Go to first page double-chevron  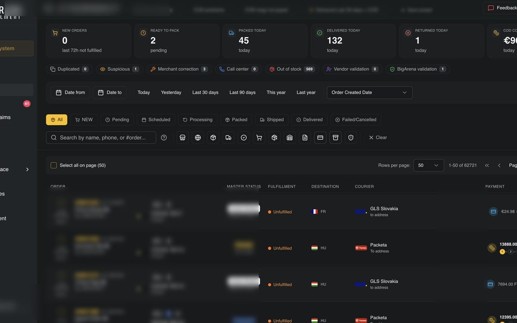coord(486,165)
